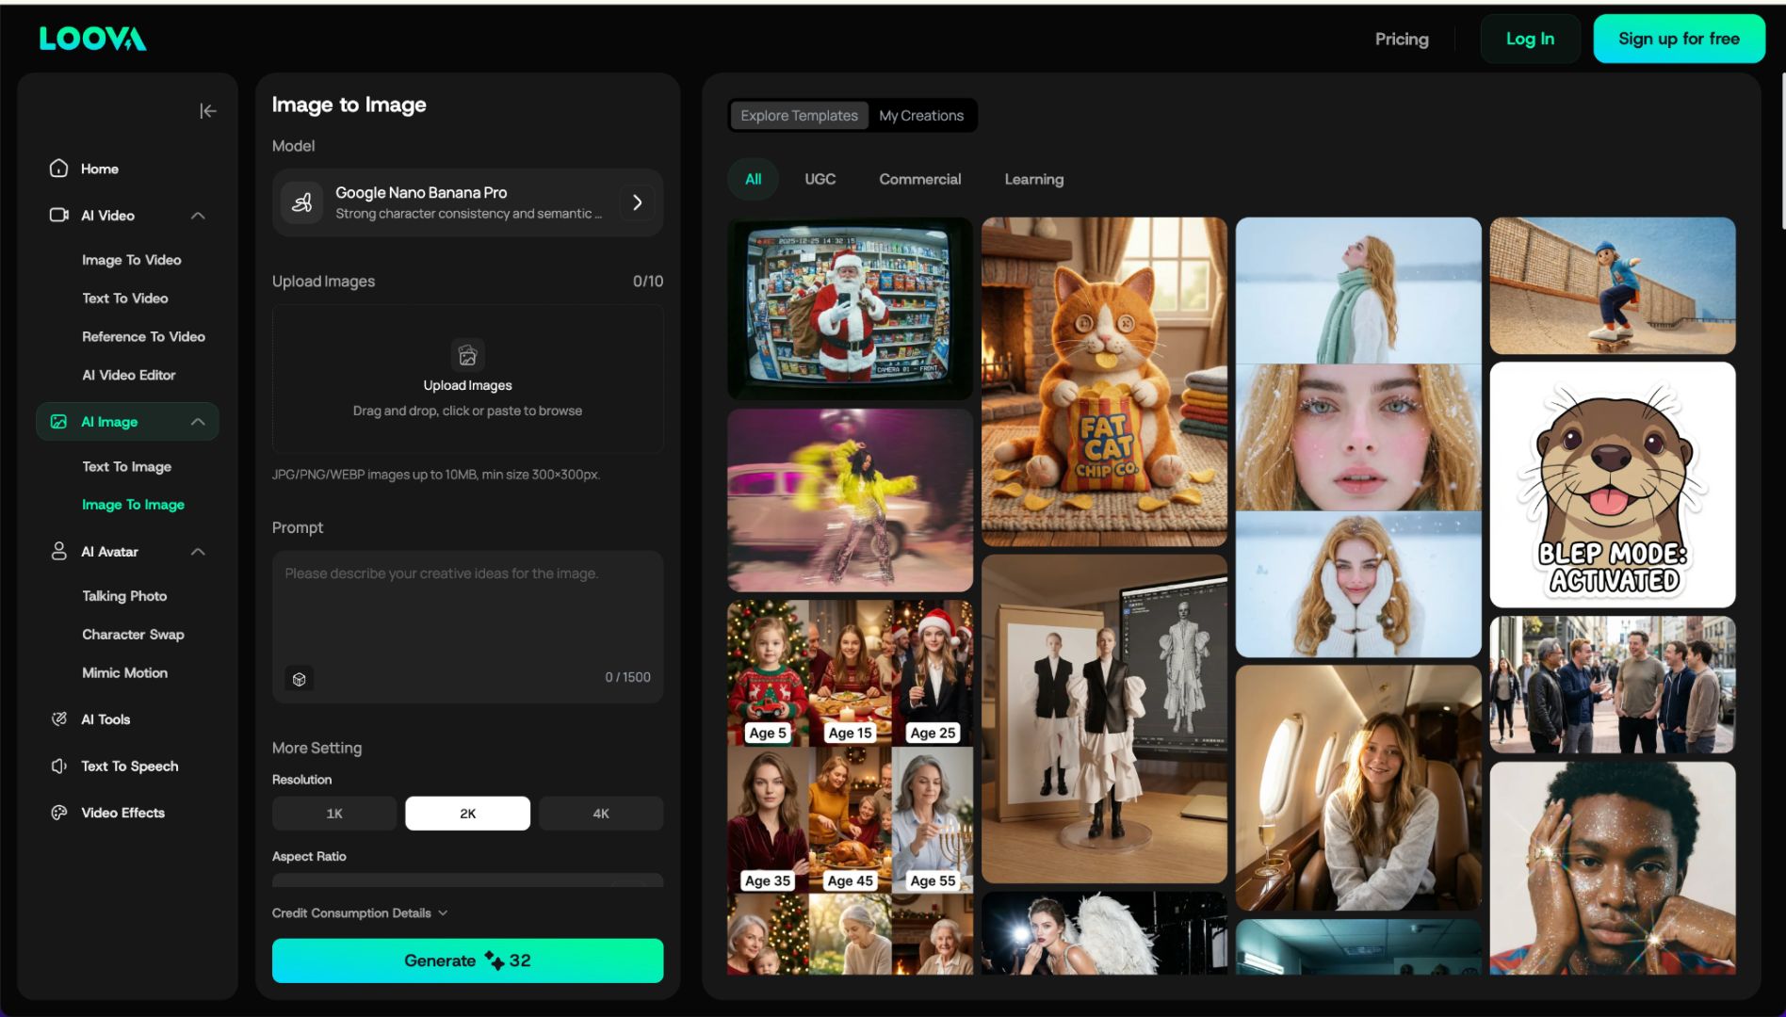Click the Home icon in sidebar

[x=58, y=169]
